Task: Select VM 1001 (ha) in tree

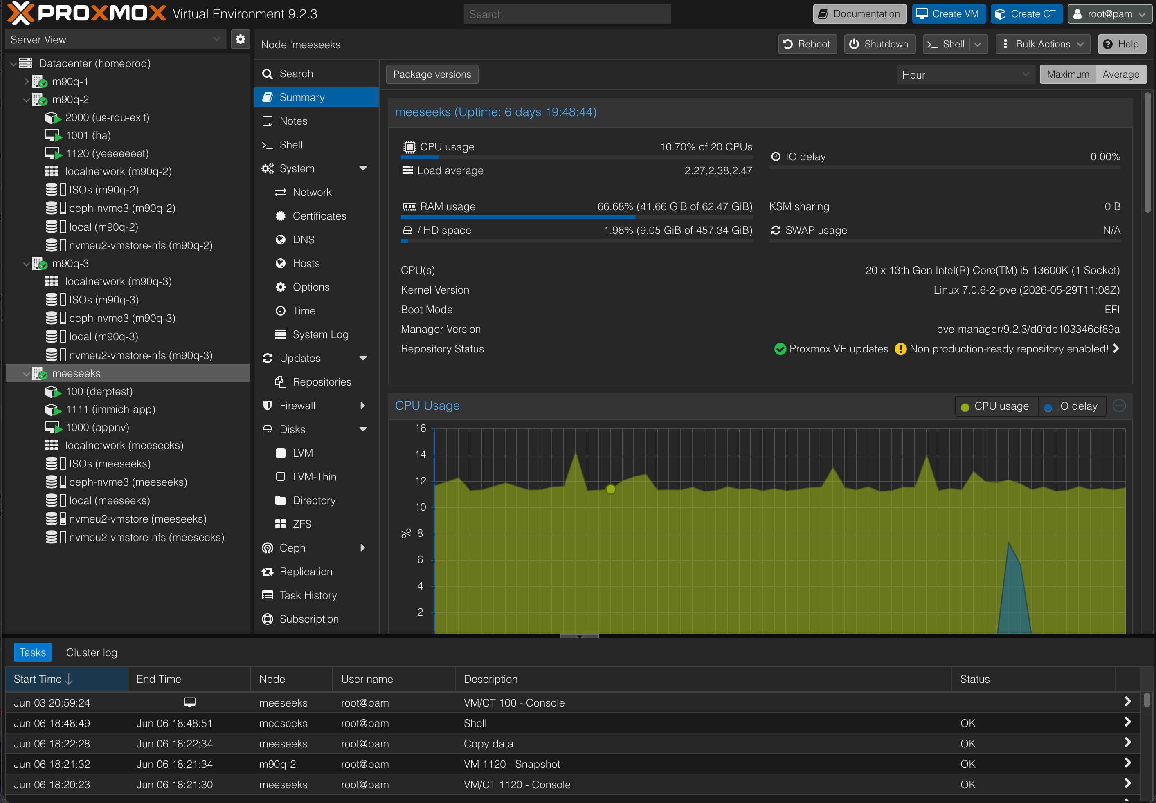Action: [88, 135]
